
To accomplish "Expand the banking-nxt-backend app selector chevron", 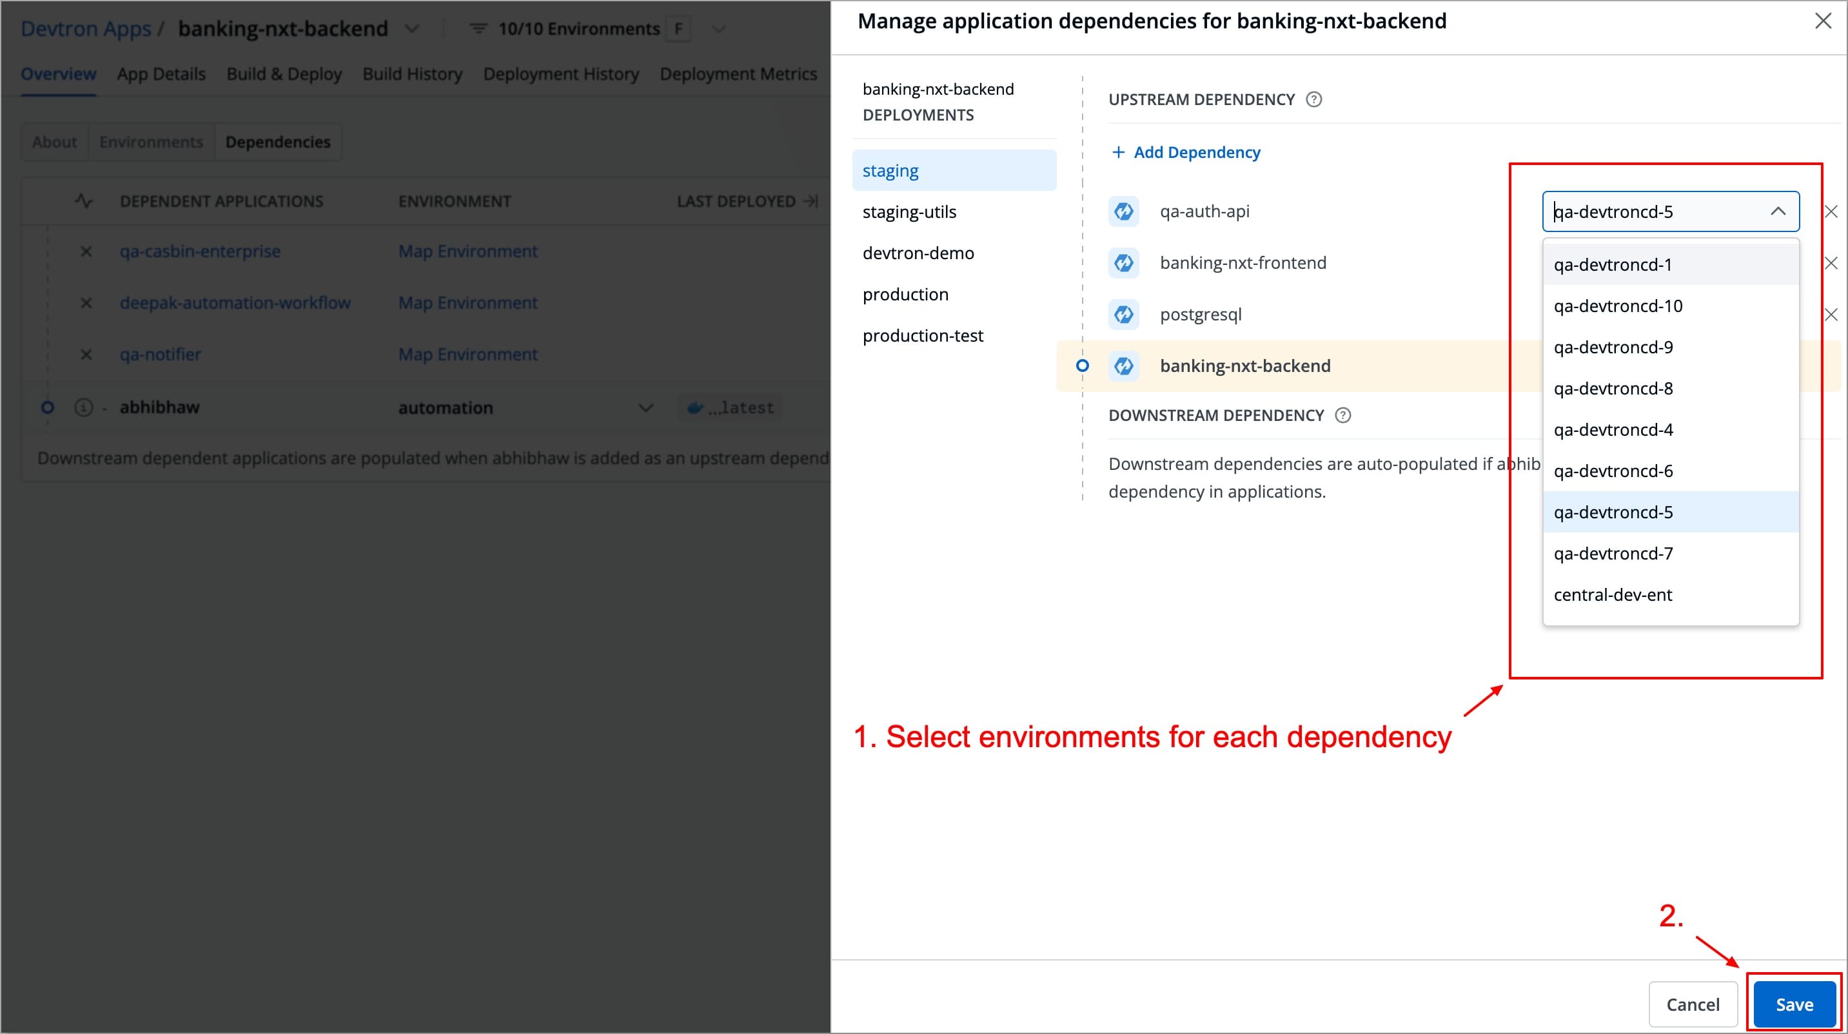I will [x=412, y=28].
